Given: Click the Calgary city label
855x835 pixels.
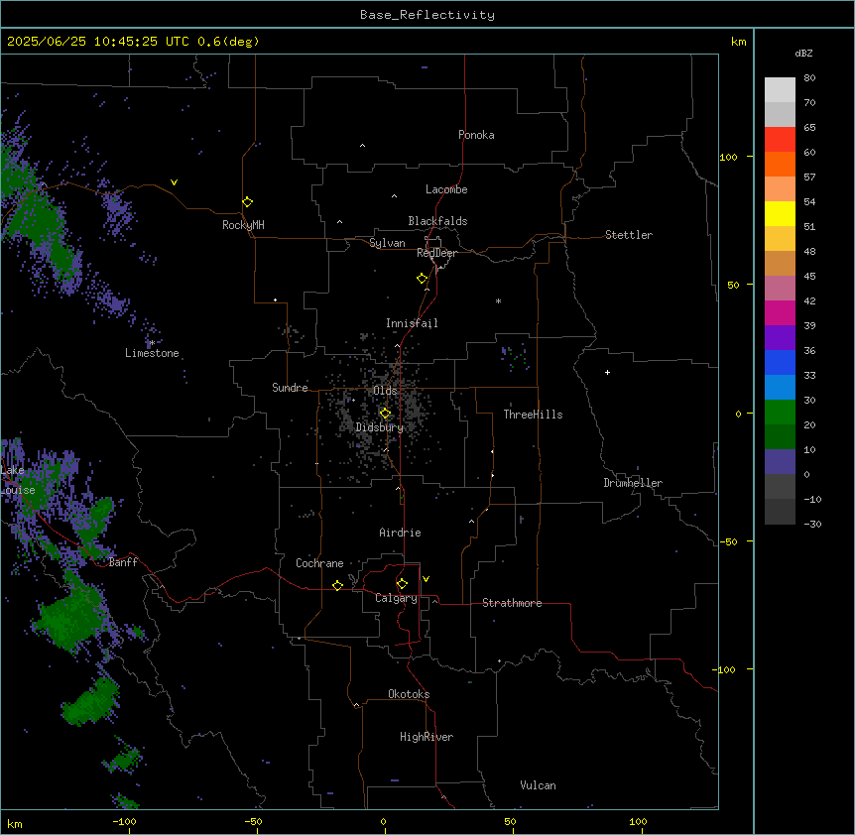Looking at the screenshot, I should [x=397, y=598].
